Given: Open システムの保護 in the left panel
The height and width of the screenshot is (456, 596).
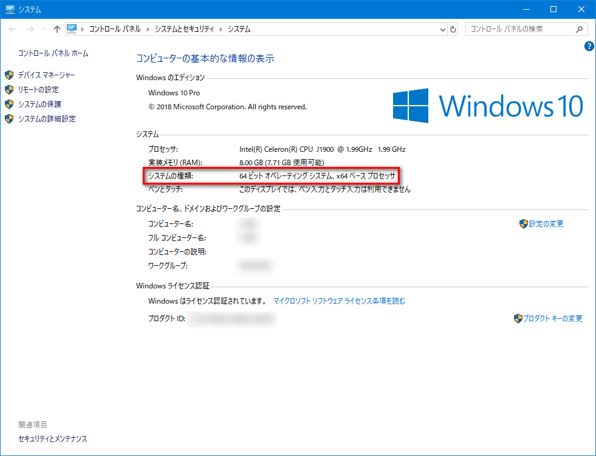Looking at the screenshot, I should (39, 104).
